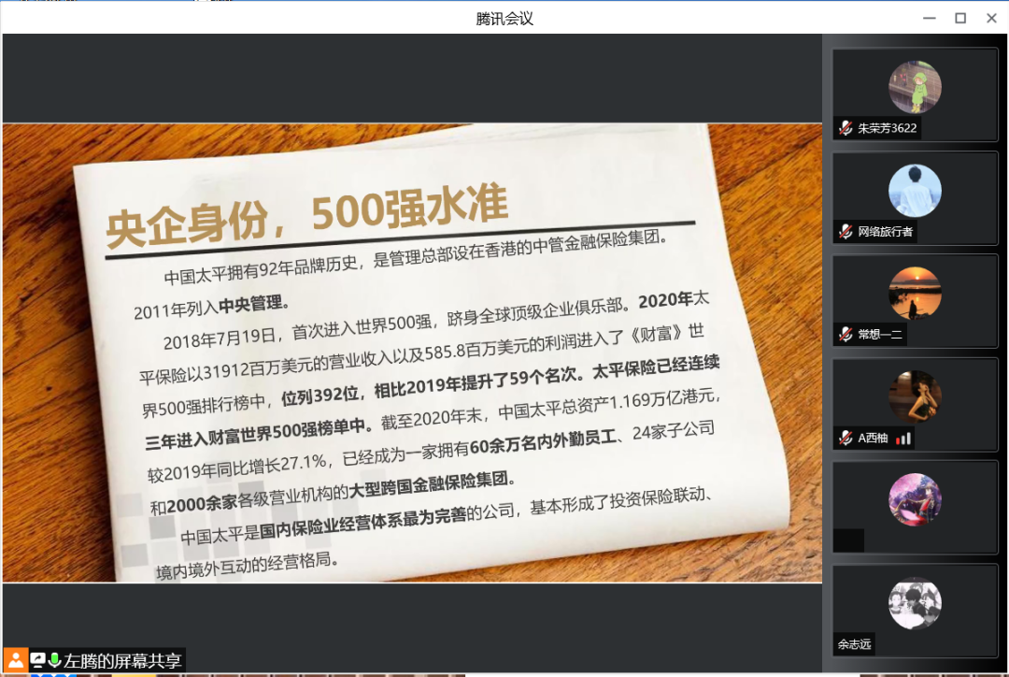Click the muted microphone icon beside 朱荣芳3622
The width and height of the screenshot is (1009, 677).
point(846,128)
